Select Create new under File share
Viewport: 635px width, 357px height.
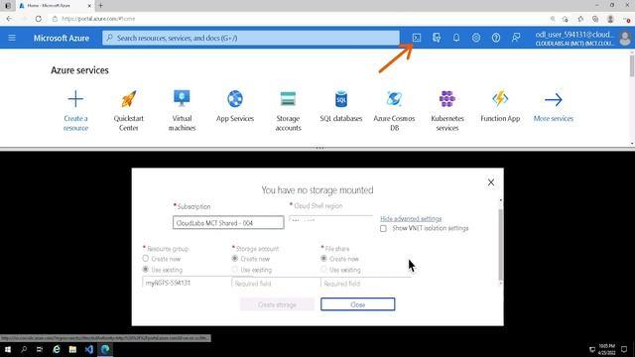323,258
